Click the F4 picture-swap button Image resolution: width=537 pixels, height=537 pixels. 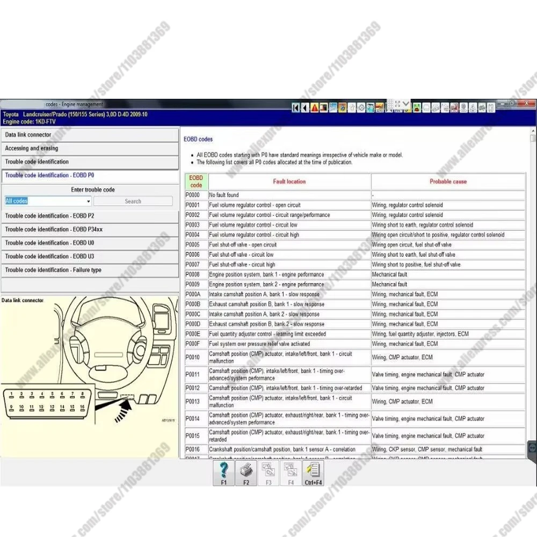[291, 473]
